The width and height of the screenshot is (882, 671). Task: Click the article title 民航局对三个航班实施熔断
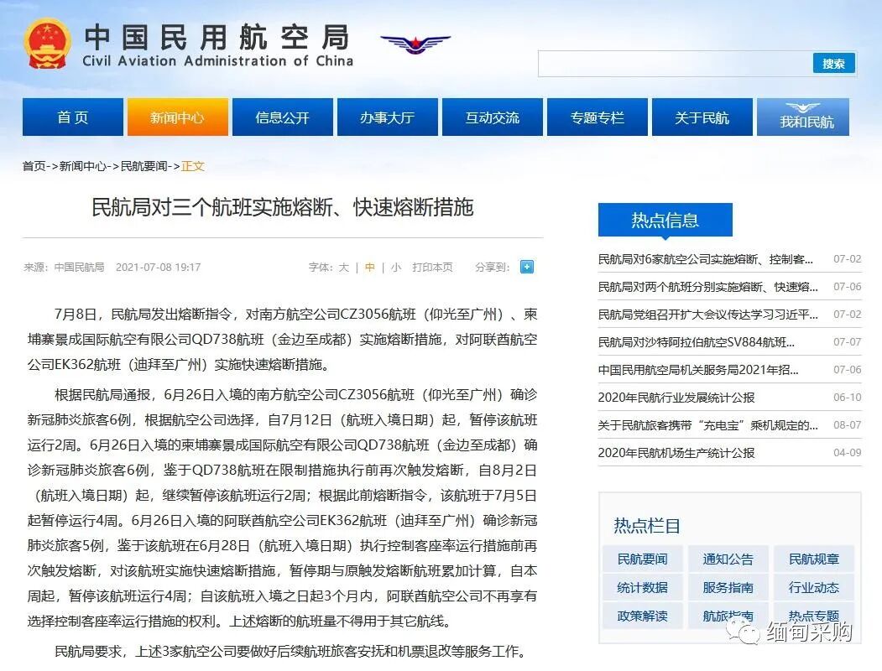coord(282,207)
